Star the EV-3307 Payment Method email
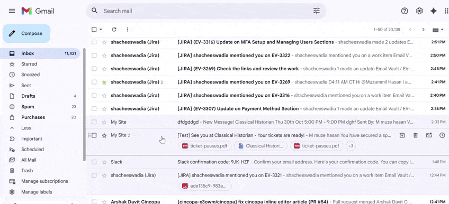Image resolution: width=449 pixels, height=204 pixels. point(104,108)
